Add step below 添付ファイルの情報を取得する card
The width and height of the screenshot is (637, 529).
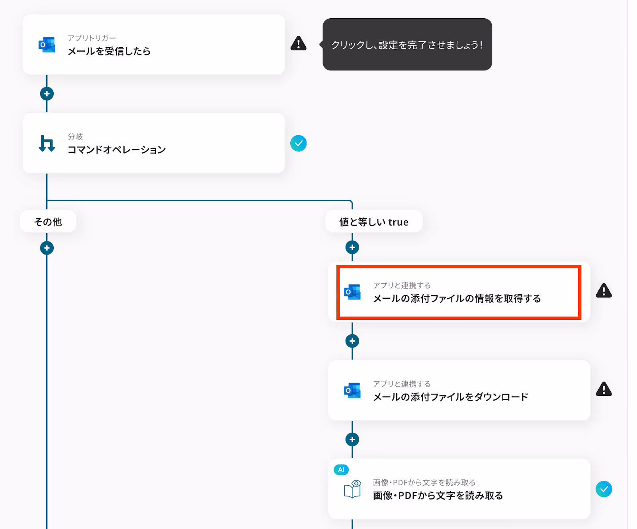pos(352,341)
